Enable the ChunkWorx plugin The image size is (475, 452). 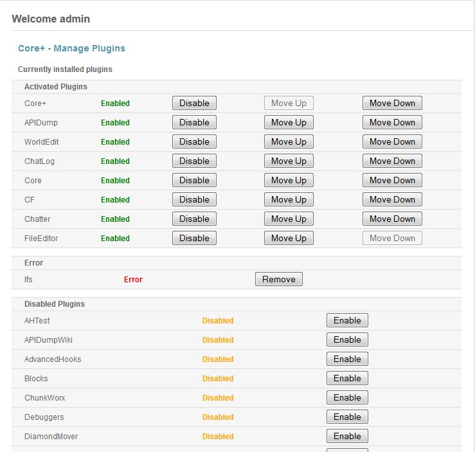click(x=347, y=397)
